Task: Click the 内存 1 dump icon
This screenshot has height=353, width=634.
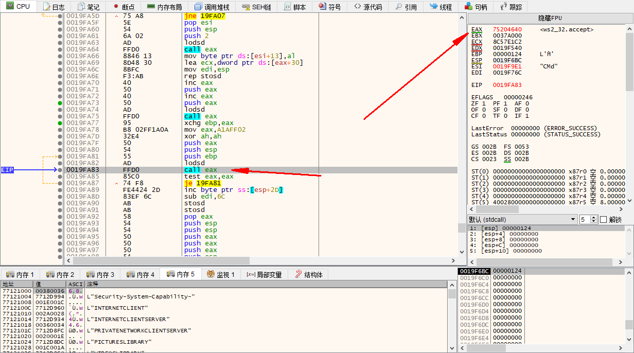Action: coord(10,274)
